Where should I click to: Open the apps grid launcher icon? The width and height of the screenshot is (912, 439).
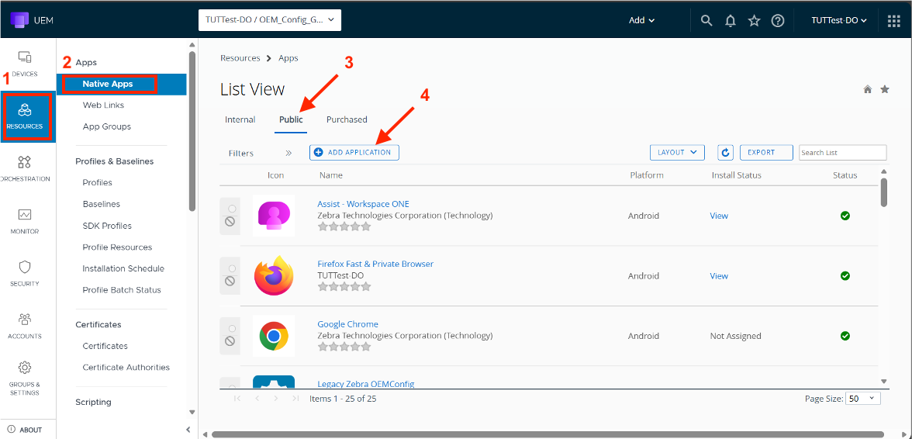(893, 21)
